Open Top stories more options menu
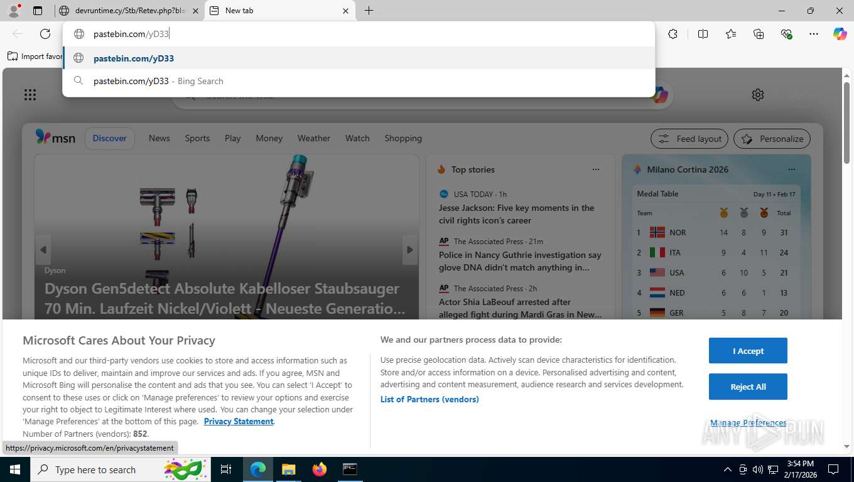This screenshot has width=854, height=482. (596, 169)
